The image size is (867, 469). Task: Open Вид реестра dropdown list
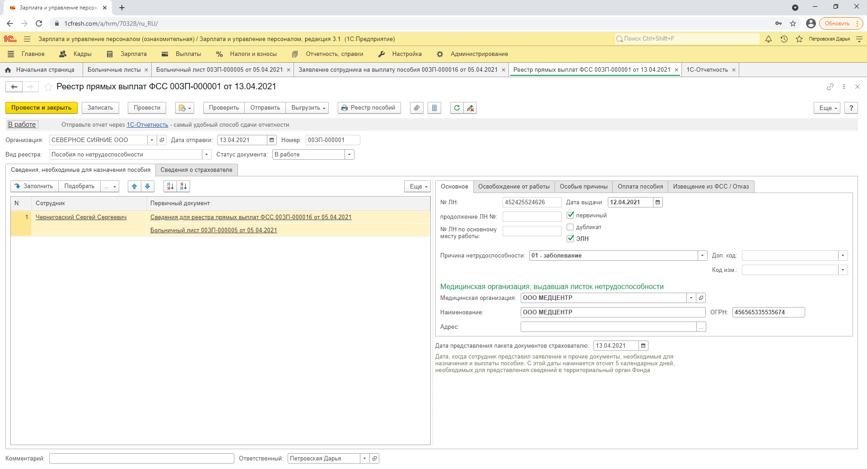pyautogui.click(x=206, y=155)
